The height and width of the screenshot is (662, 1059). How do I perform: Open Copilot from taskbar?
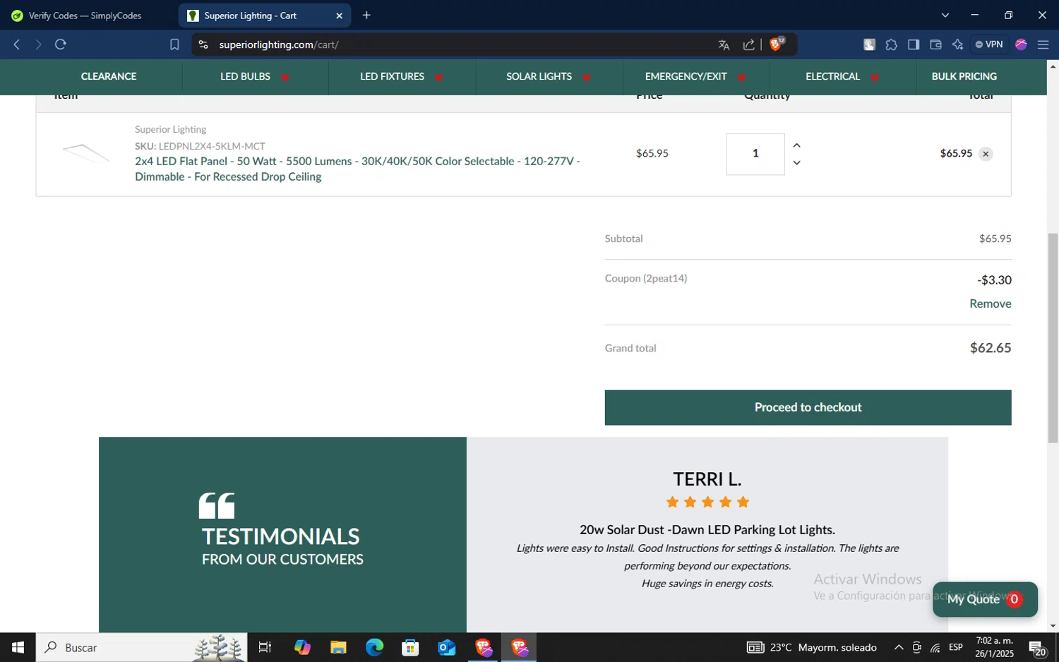click(302, 647)
